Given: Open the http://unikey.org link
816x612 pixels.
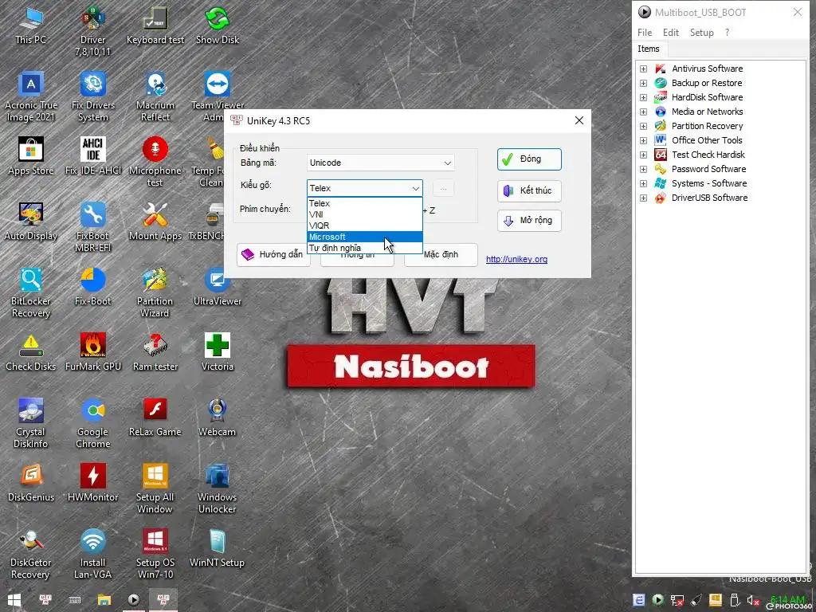Looking at the screenshot, I should click(x=516, y=259).
